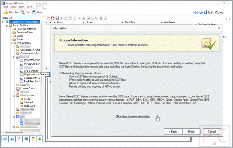The height and width of the screenshot is (148, 233).
Task: Click the green up-arrow folder icon
Action: click(40, 139)
